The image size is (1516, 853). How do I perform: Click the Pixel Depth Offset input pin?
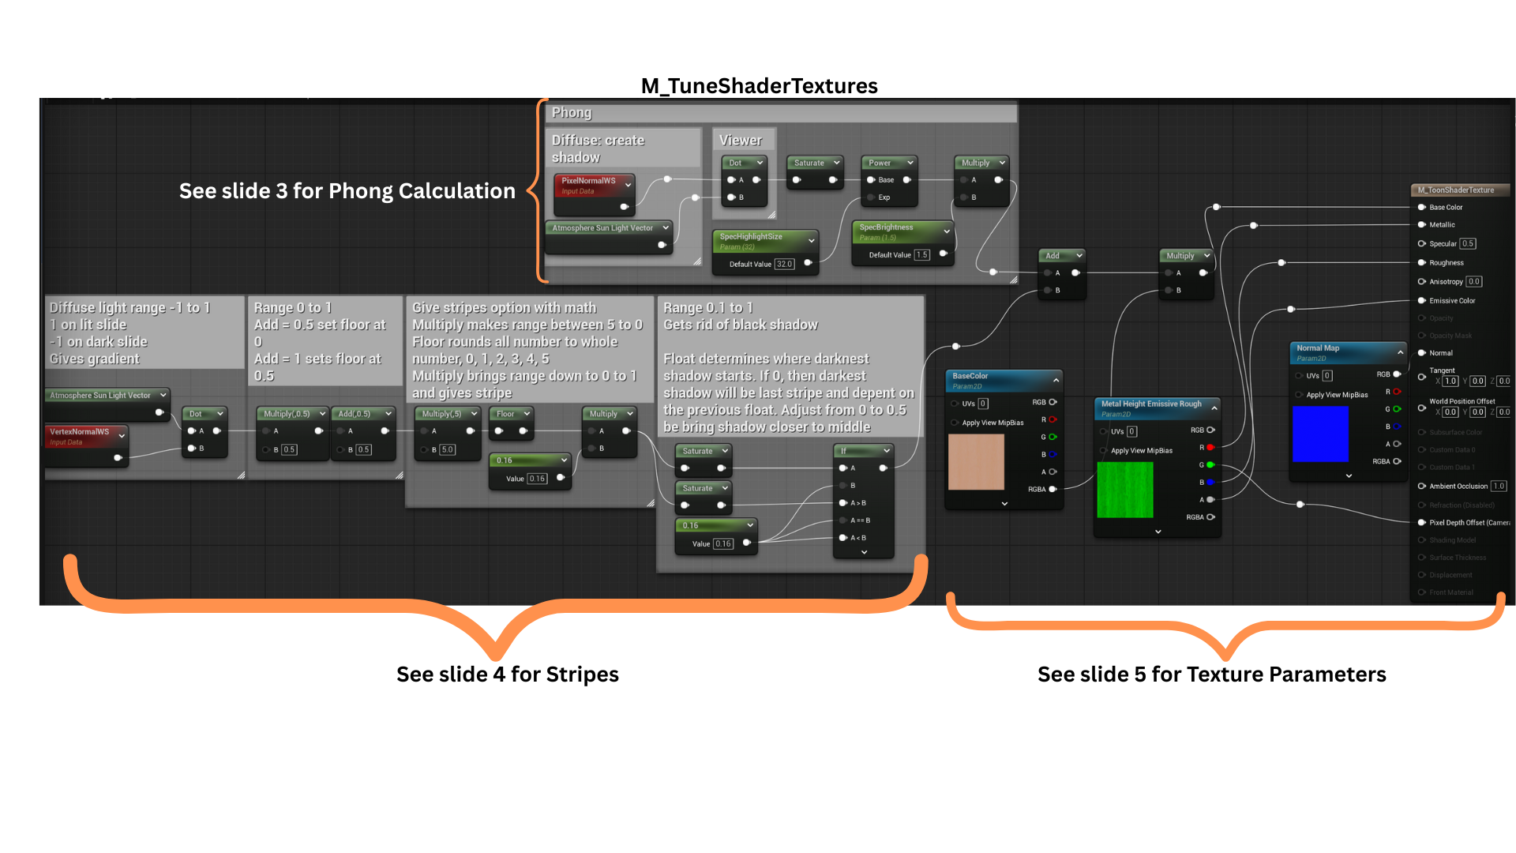coord(1422,522)
